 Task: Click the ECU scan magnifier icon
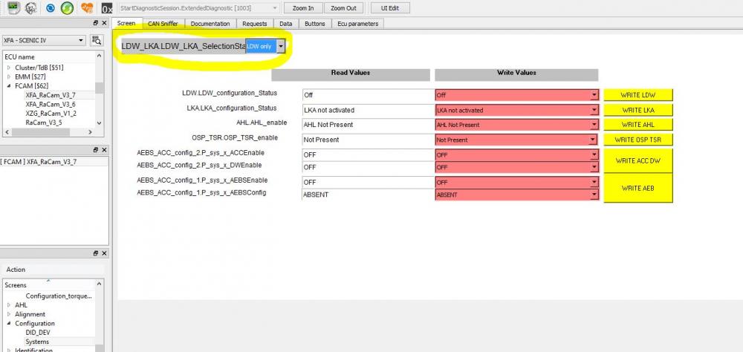pos(97,40)
